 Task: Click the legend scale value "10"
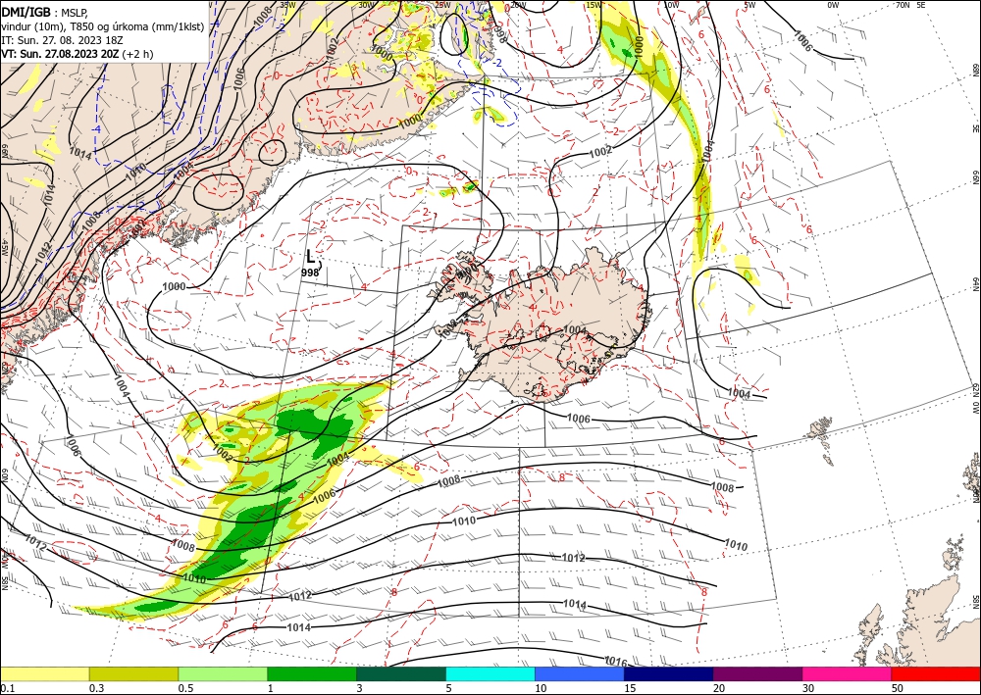coord(541,688)
